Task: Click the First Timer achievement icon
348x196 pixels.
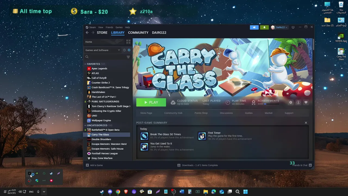Action: coord(202,136)
